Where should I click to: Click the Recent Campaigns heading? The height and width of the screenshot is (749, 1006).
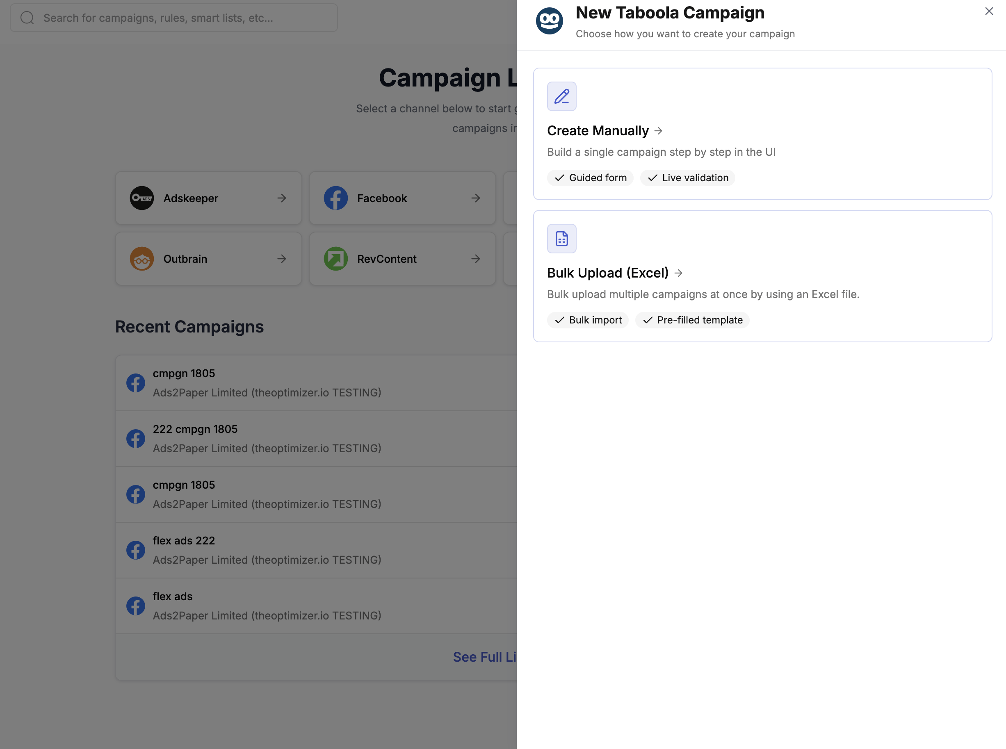coord(189,327)
